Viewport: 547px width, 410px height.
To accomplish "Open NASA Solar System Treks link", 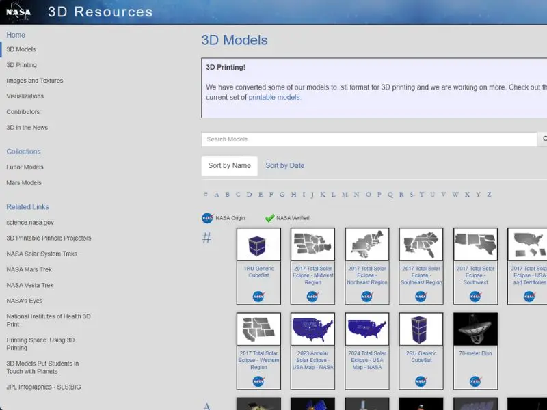I will [x=42, y=254].
